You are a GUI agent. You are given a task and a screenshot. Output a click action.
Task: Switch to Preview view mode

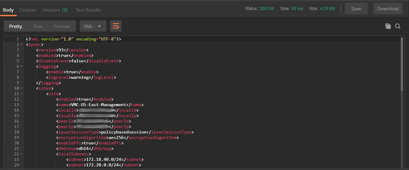pos(62,26)
